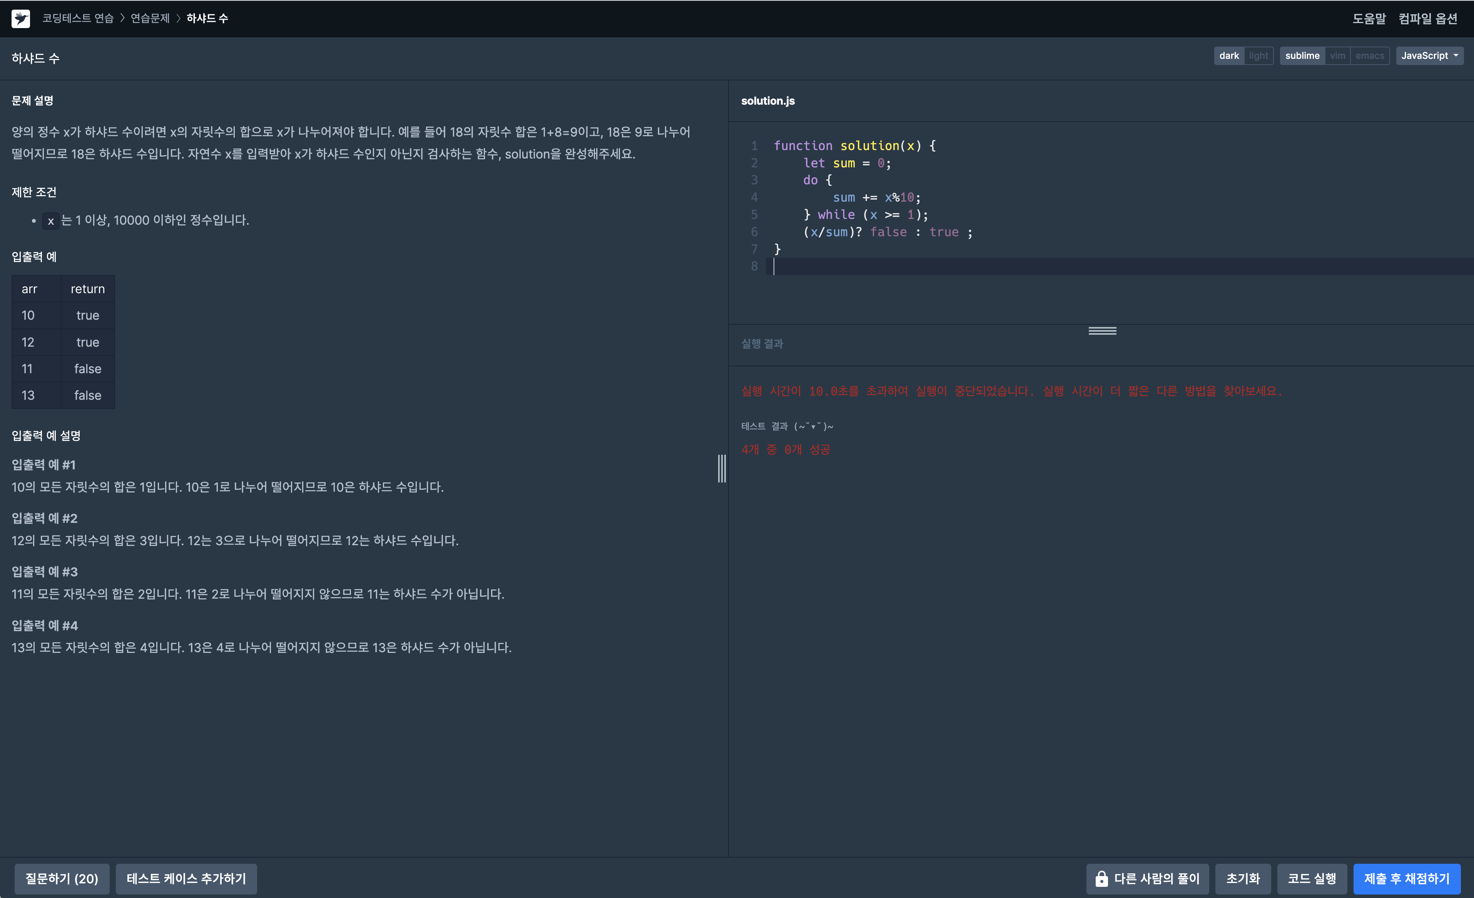This screenshot has height=898, width=1474.
Task: Click 'function solution(x) {' code line
Action: 854,146
